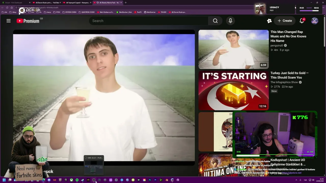Image resolution: width=326 pixels, height=183 pixels.
Task: Click the main video player
Action: coord(104,98)
